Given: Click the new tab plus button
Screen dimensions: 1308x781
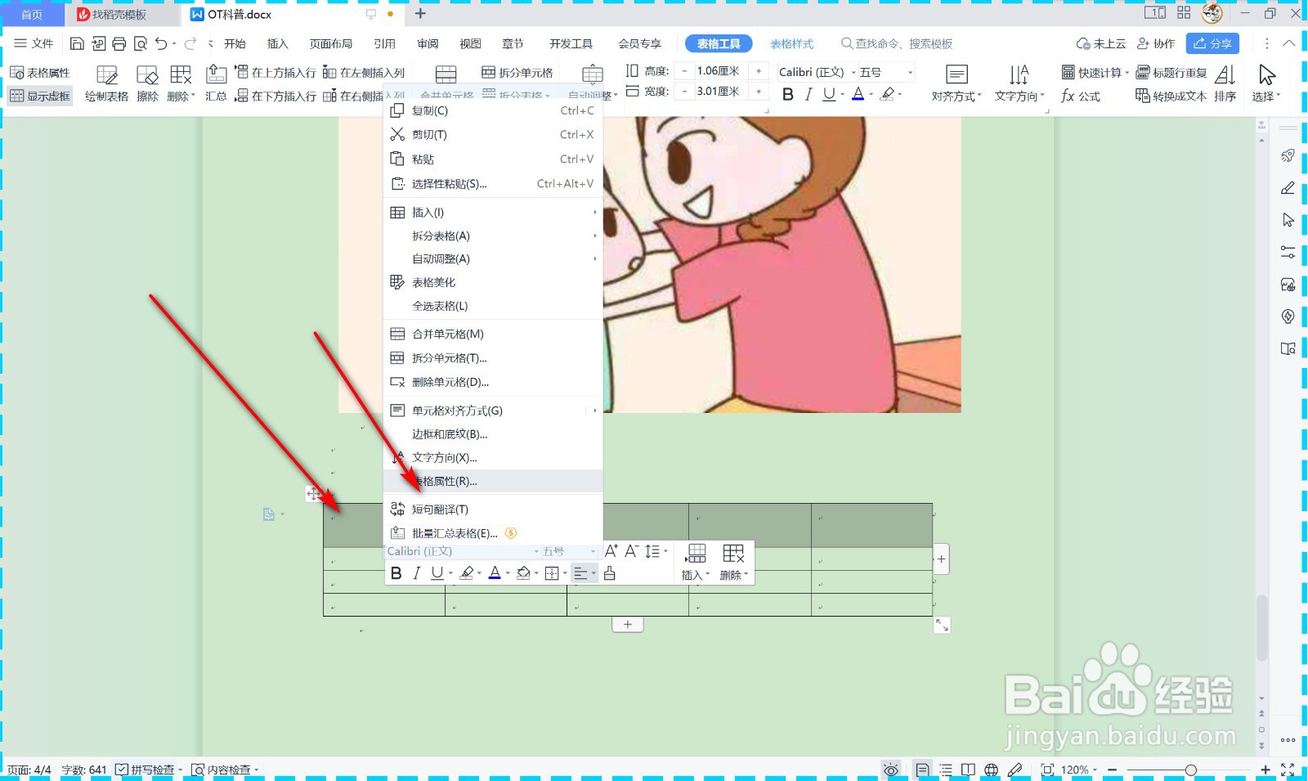Looking at the screenshot, I should [x=420, y=14].
